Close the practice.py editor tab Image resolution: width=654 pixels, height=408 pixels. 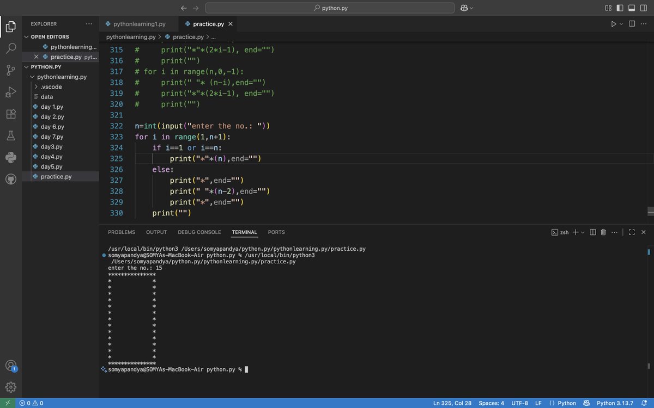coord(231,24)
